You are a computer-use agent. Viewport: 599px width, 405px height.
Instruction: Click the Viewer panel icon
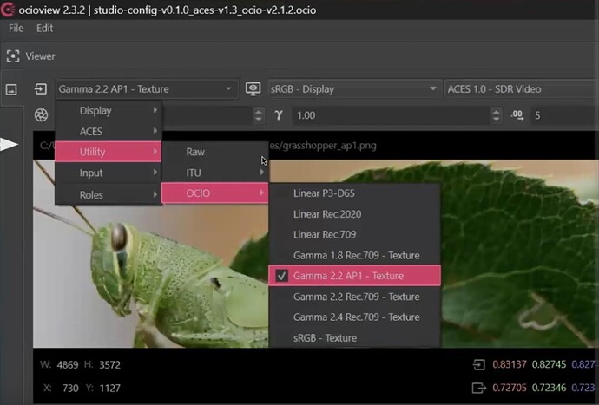pyautogui.click(x=13, y=56)
